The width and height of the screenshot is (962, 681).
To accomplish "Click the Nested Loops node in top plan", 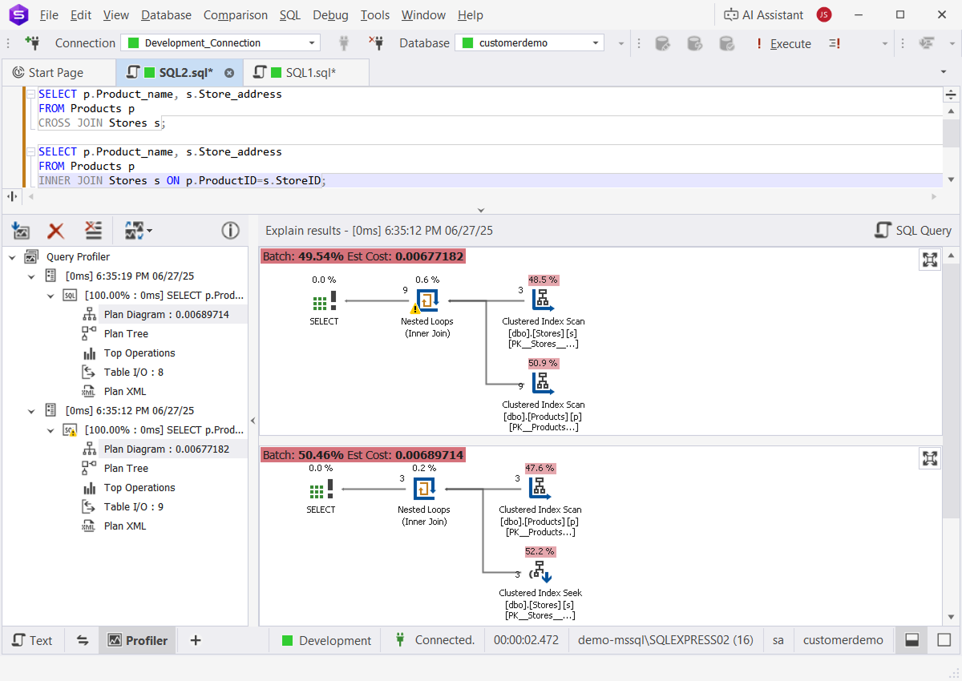I will tap(426, 302).
